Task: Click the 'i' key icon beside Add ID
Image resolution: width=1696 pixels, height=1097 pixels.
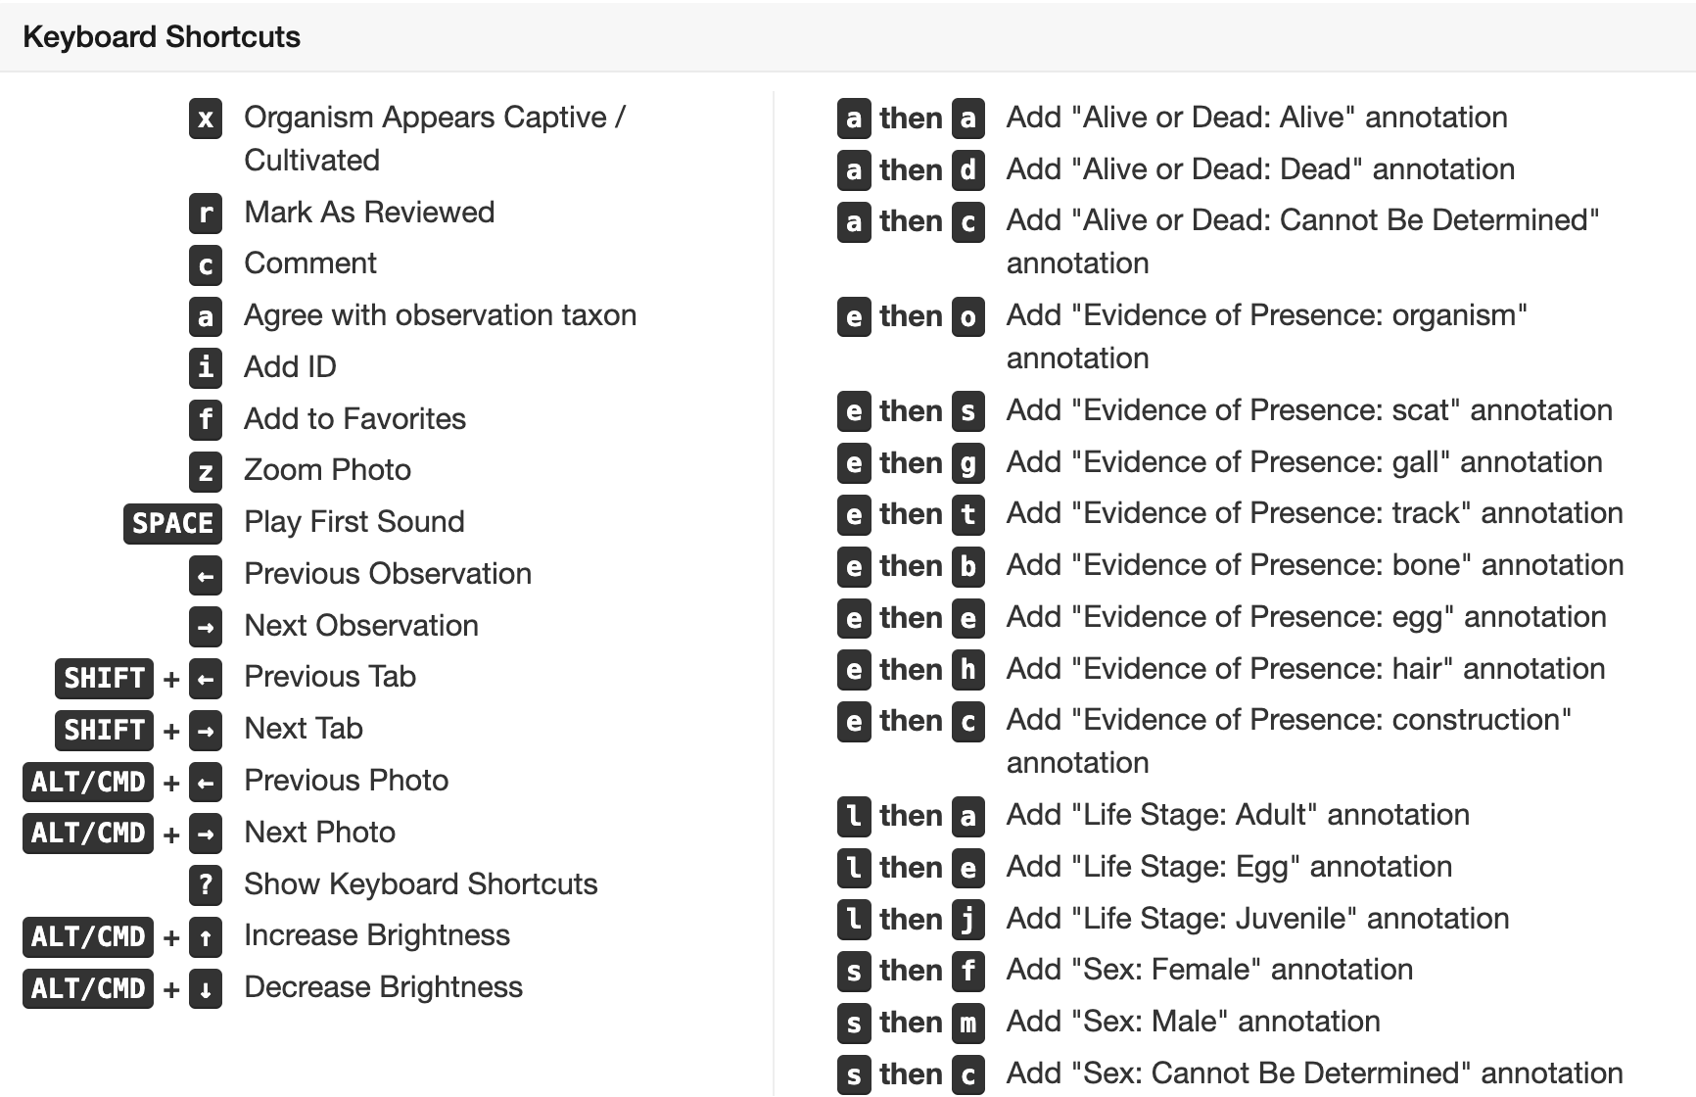Action: point(205,367)
